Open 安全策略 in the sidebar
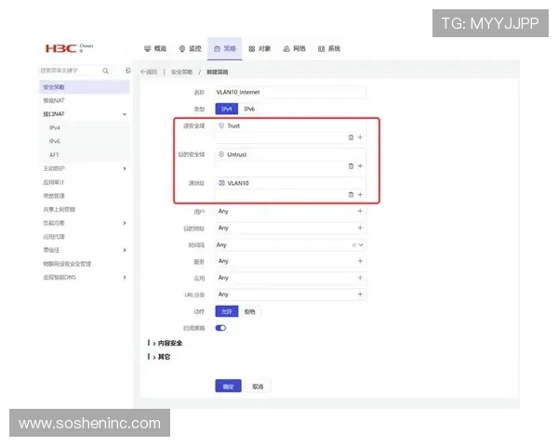Viewport: 558px width, 446px height. 85,87
